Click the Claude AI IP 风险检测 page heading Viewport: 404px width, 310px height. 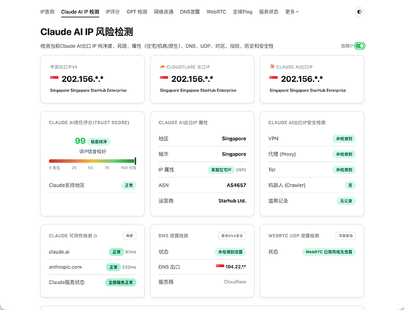(87, 32)
